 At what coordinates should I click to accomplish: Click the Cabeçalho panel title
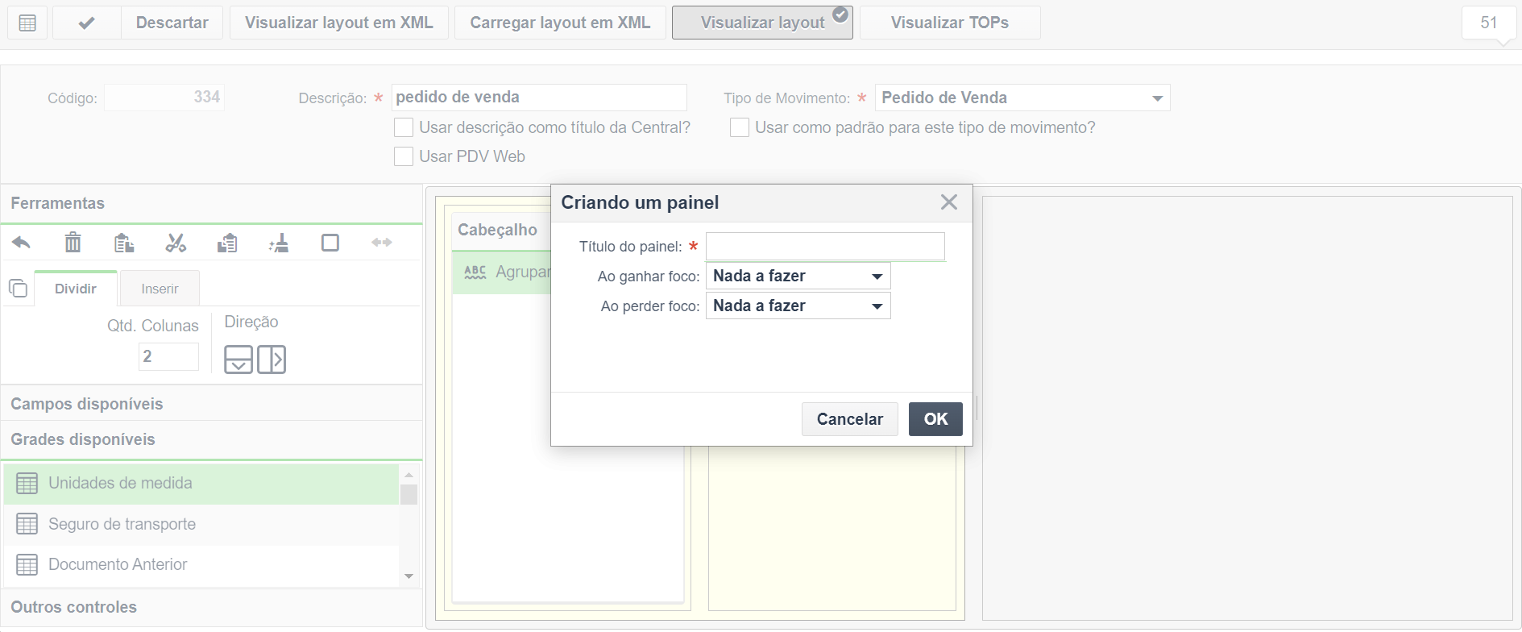coord(497,230)
